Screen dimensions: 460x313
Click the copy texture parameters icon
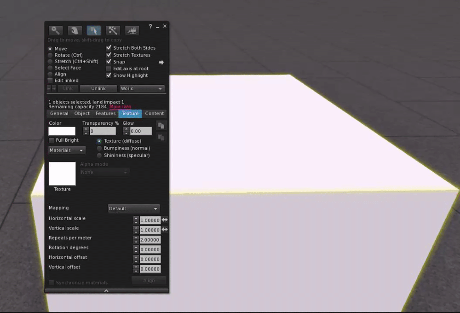[x=161, y=126]
